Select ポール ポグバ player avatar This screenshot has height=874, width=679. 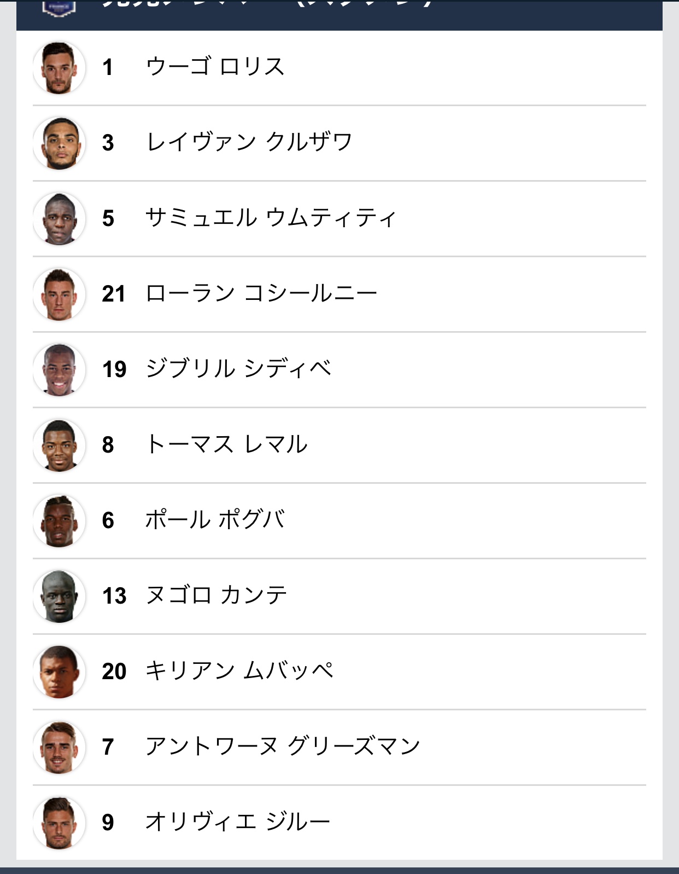coord(59,521)
